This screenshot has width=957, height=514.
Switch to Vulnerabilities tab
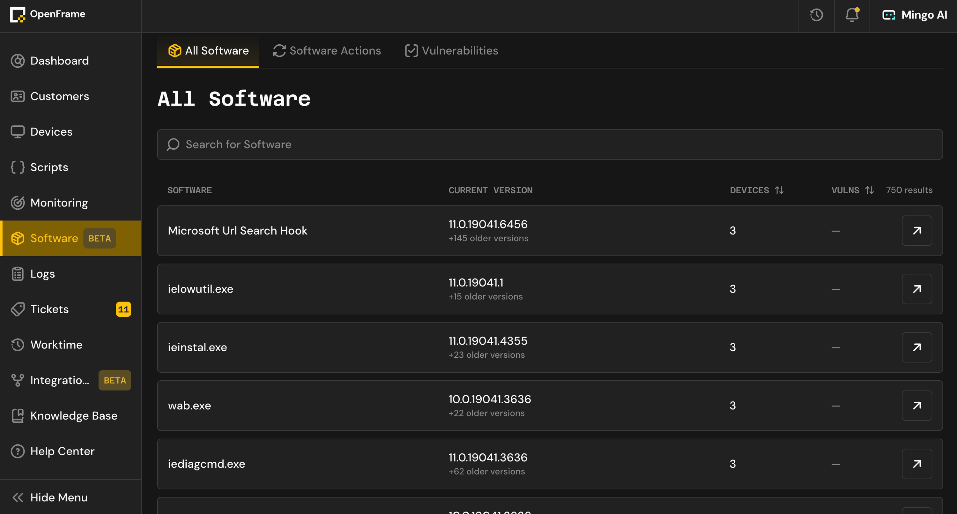[x=451, y=51]
